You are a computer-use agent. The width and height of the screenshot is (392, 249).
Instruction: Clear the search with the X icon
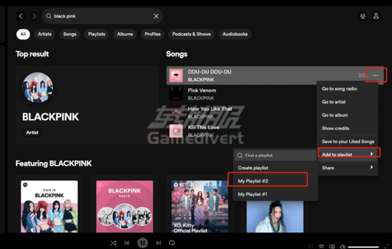[156, 16]
